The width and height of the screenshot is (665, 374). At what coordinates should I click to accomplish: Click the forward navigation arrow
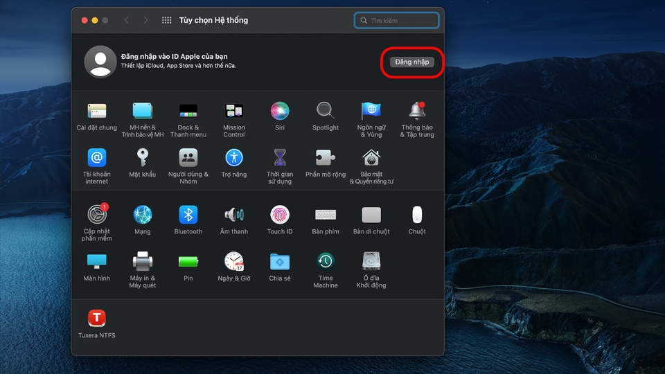145,21
